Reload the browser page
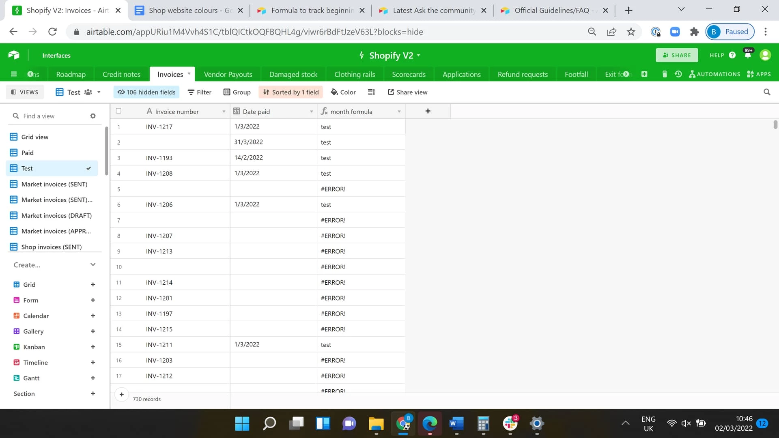 [x=52, y=32]
